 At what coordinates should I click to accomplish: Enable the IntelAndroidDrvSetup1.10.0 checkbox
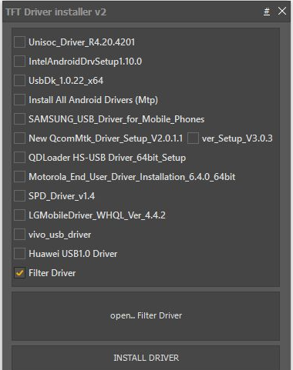pyautogui.click(x=19, y=62)
